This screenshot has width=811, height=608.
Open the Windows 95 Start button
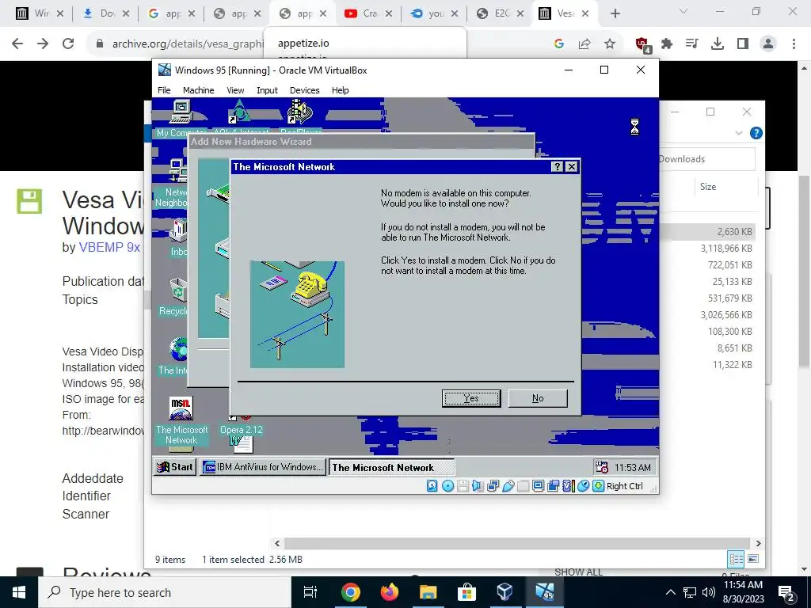coord(175,467)
